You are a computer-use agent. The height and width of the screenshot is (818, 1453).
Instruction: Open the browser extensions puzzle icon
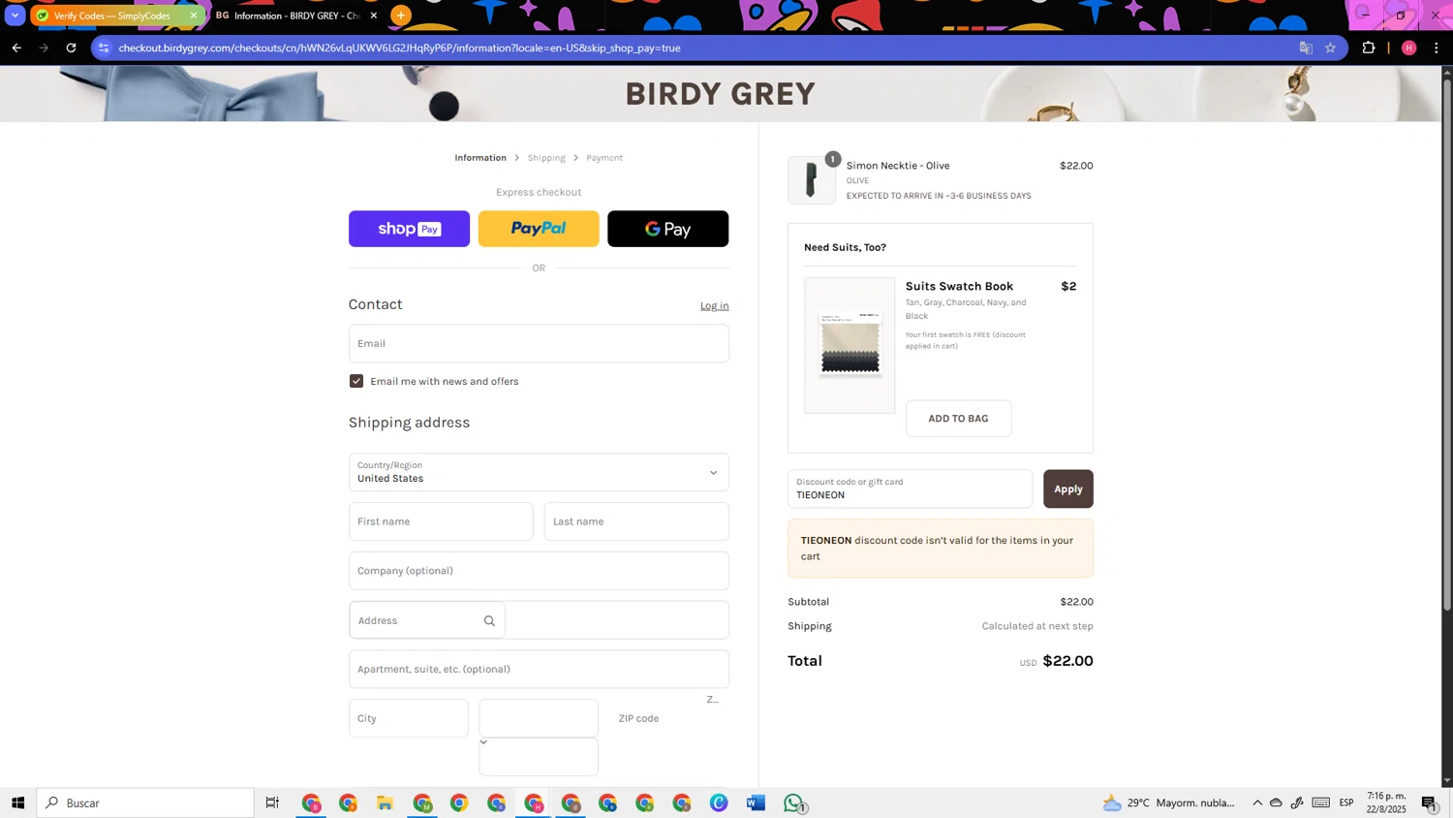coord(1369,47)
